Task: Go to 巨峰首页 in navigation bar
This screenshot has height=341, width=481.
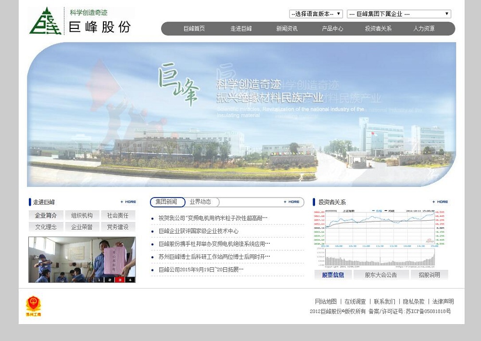Action: [194, 28]
